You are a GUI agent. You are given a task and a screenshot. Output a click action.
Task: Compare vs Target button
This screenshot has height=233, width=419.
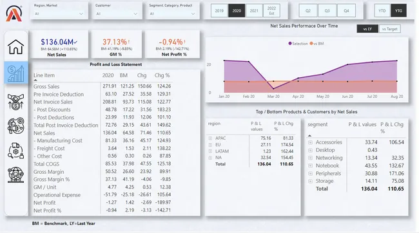click(389, 29)
